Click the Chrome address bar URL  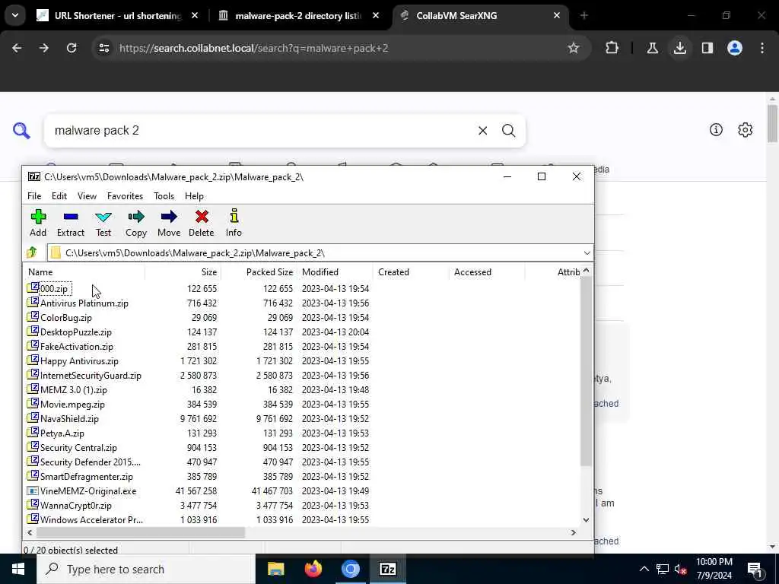(x=254, y=48)
